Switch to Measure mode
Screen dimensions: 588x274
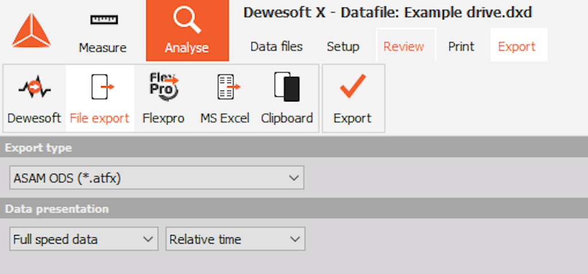[103, 33]
